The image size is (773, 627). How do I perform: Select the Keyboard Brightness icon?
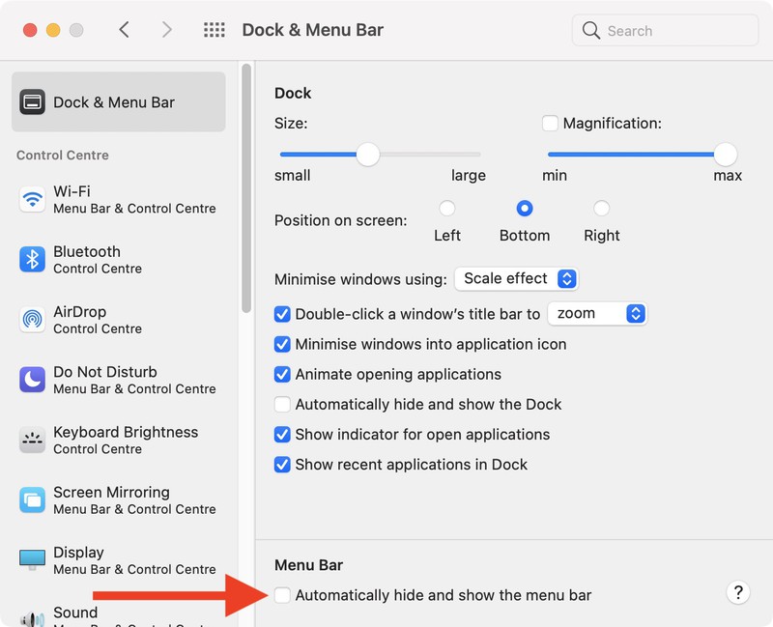(33, 440)
